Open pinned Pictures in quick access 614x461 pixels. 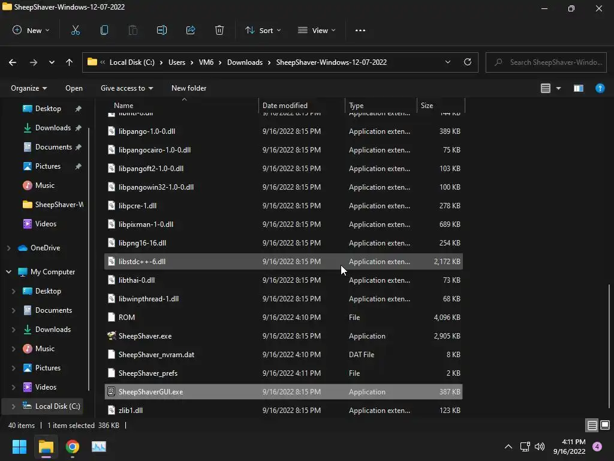(48, 166)
